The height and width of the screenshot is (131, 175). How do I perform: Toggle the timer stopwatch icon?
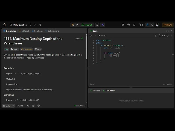[147, 25]
